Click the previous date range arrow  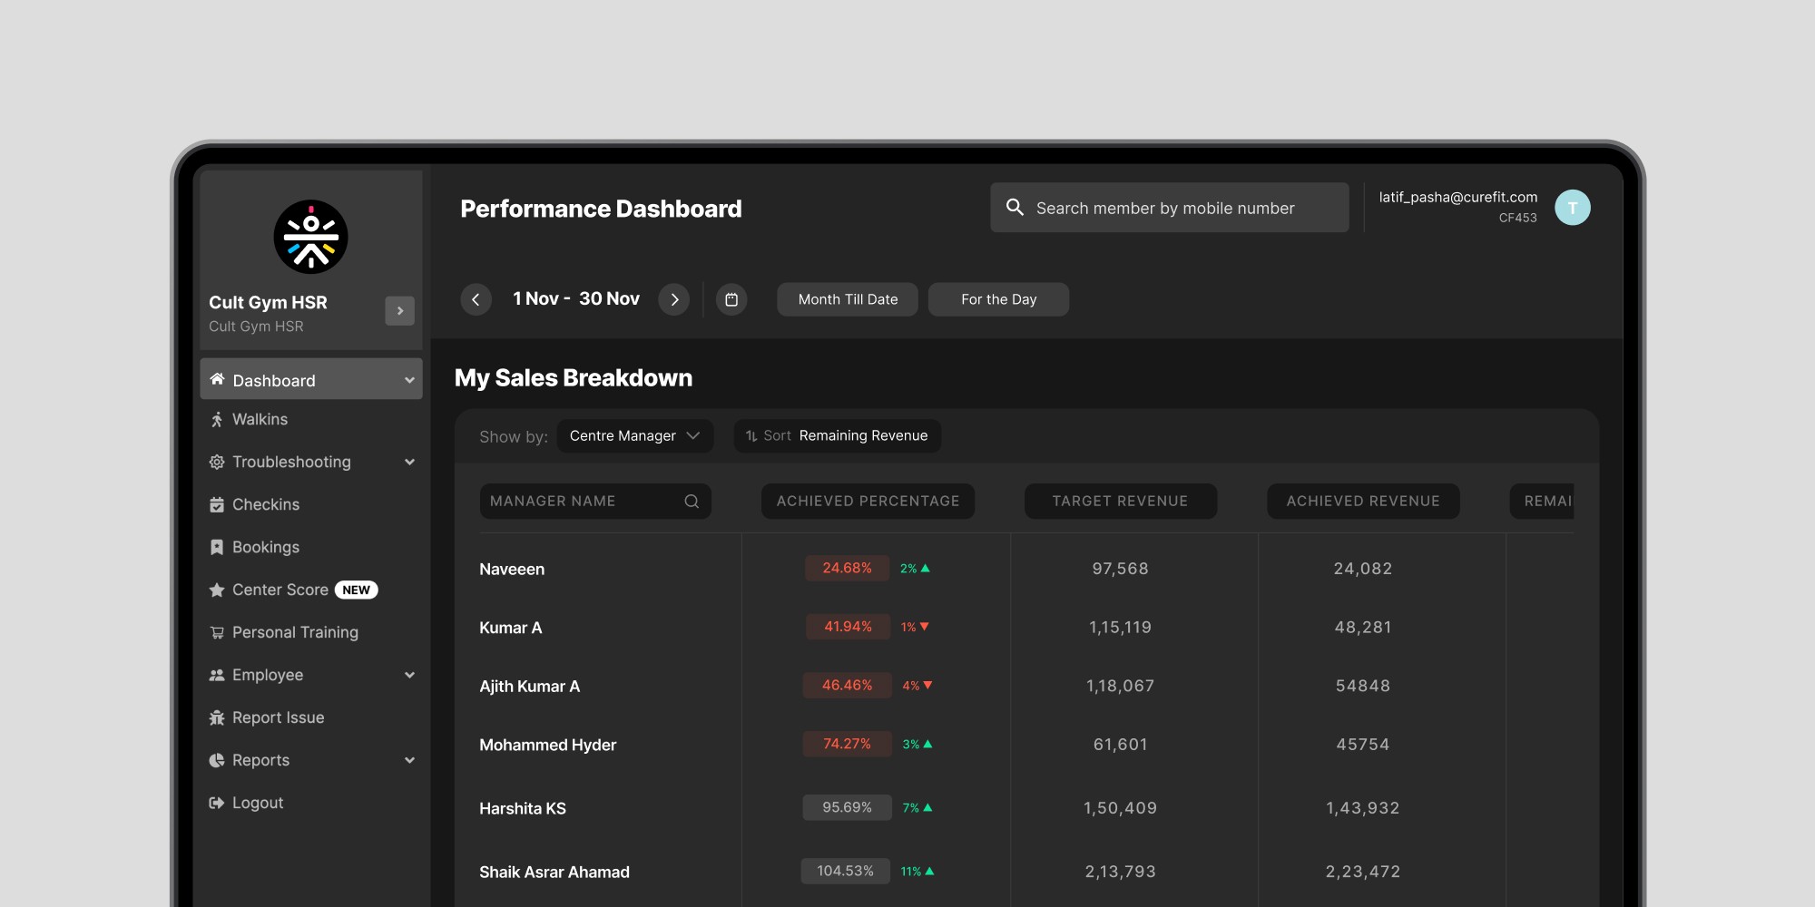(x=476, y=299)
